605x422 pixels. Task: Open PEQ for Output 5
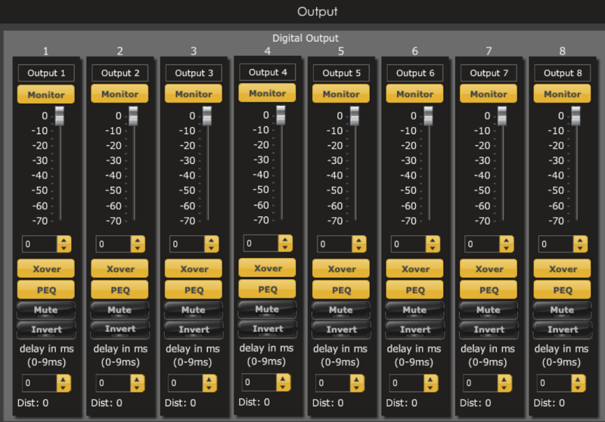(341, 290)
